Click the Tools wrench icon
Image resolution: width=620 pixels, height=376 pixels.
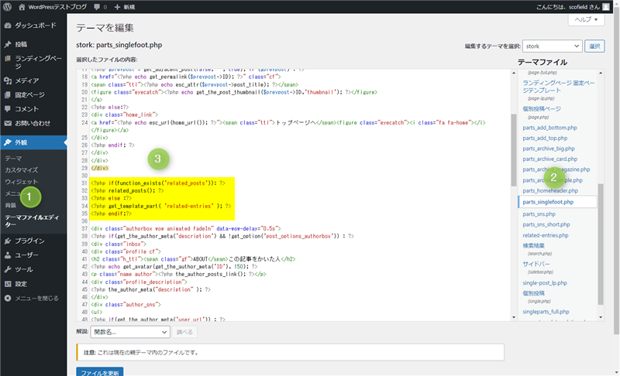8,269
